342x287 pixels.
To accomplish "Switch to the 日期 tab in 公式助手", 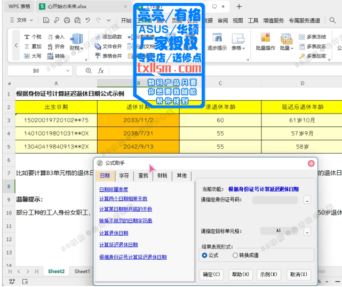I will pos(105,176).
